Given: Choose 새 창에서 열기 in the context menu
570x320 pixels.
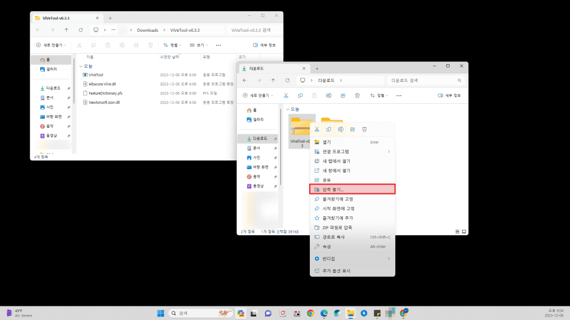Looking at the screenshot, I should pyautogui.click(x=352, y=170).
